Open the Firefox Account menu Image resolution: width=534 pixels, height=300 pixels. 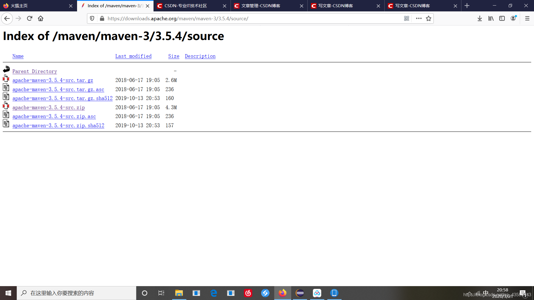click(513, 18)
